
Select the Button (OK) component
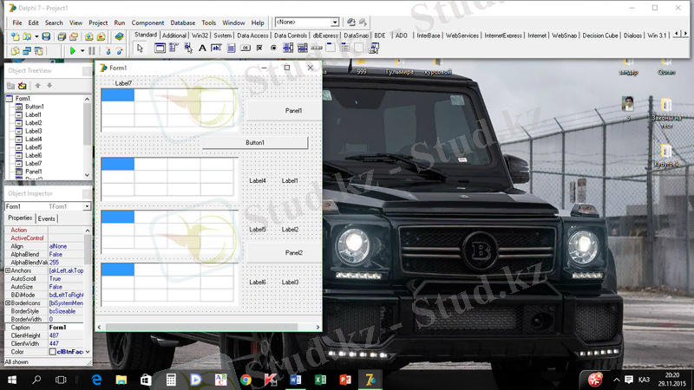246,49
